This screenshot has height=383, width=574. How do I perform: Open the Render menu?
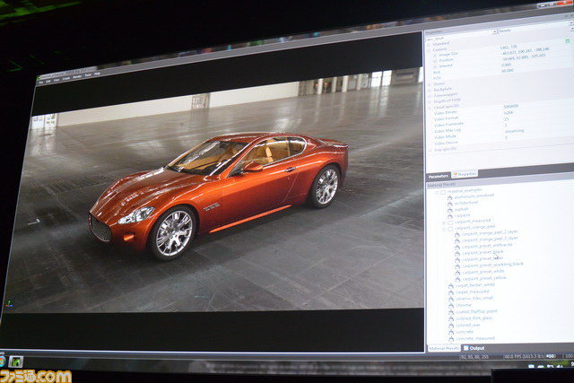click(x=77, y=77)
